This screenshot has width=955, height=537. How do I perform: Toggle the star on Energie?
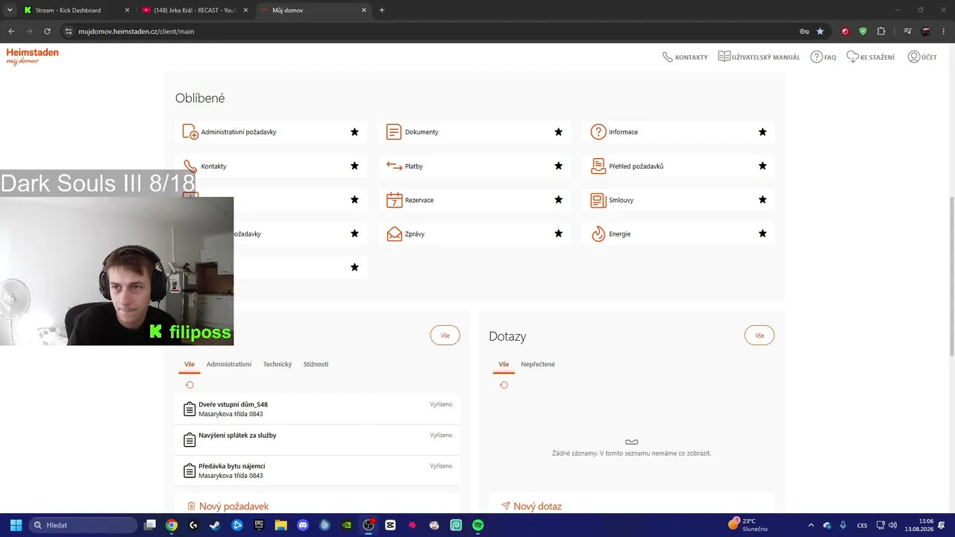(763, 234)
